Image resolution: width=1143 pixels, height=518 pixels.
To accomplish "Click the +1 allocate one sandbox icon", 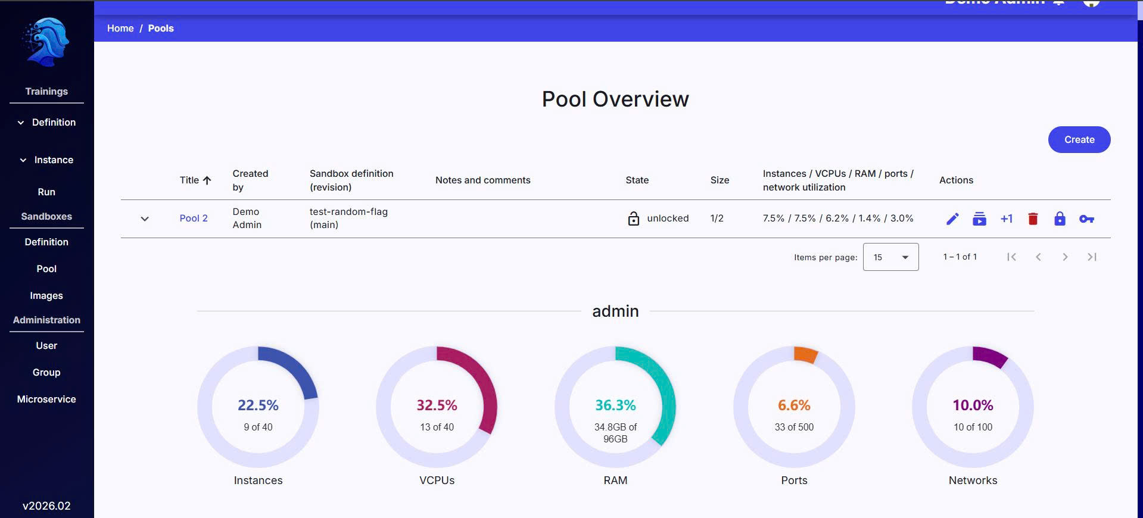I will (1007, 219).
